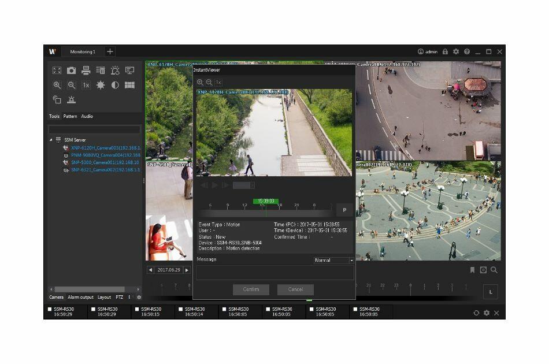This screenshot has height=364, width=549.
Task: Check the SSM-RS30 16:50:15 event checkbox
Action: (138, 310)
